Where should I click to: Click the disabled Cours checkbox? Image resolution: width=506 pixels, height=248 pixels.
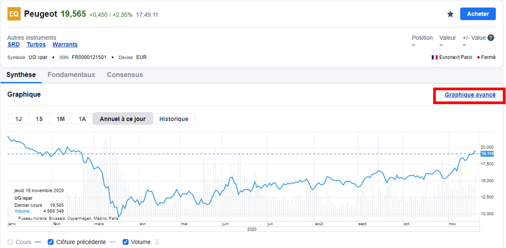click(10, 242)
